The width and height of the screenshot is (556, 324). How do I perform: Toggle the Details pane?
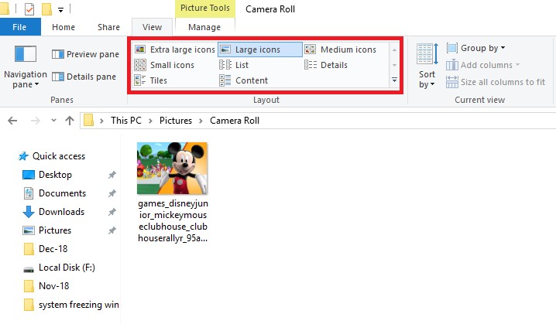[86, 77]
